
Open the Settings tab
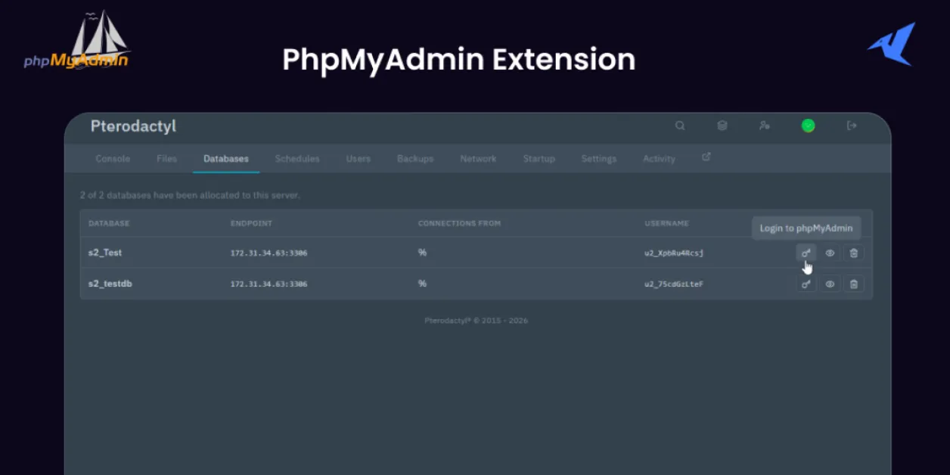(599, 159)
